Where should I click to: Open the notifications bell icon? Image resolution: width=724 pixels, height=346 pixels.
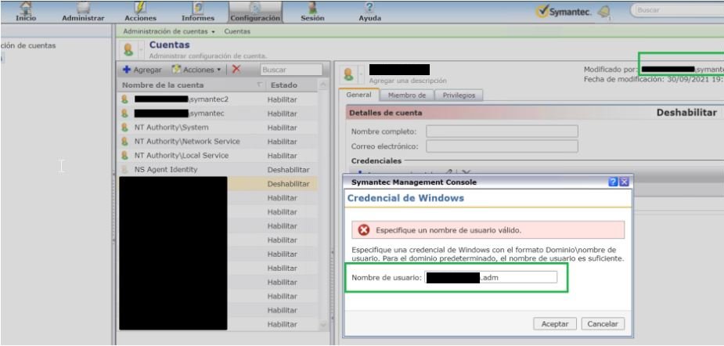click(603, 13)
